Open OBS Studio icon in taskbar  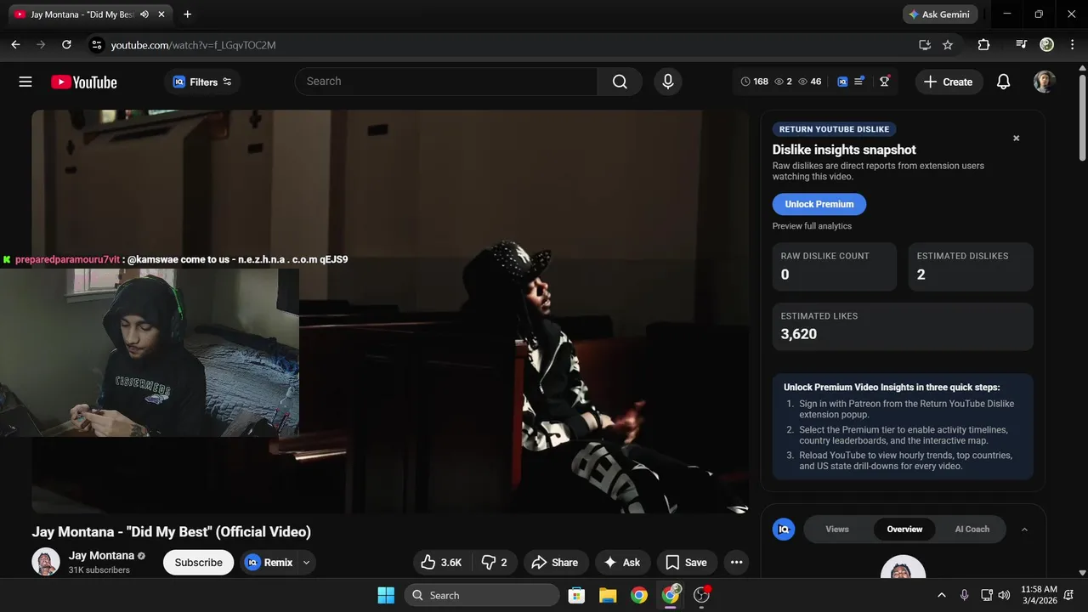click(702, 595)
